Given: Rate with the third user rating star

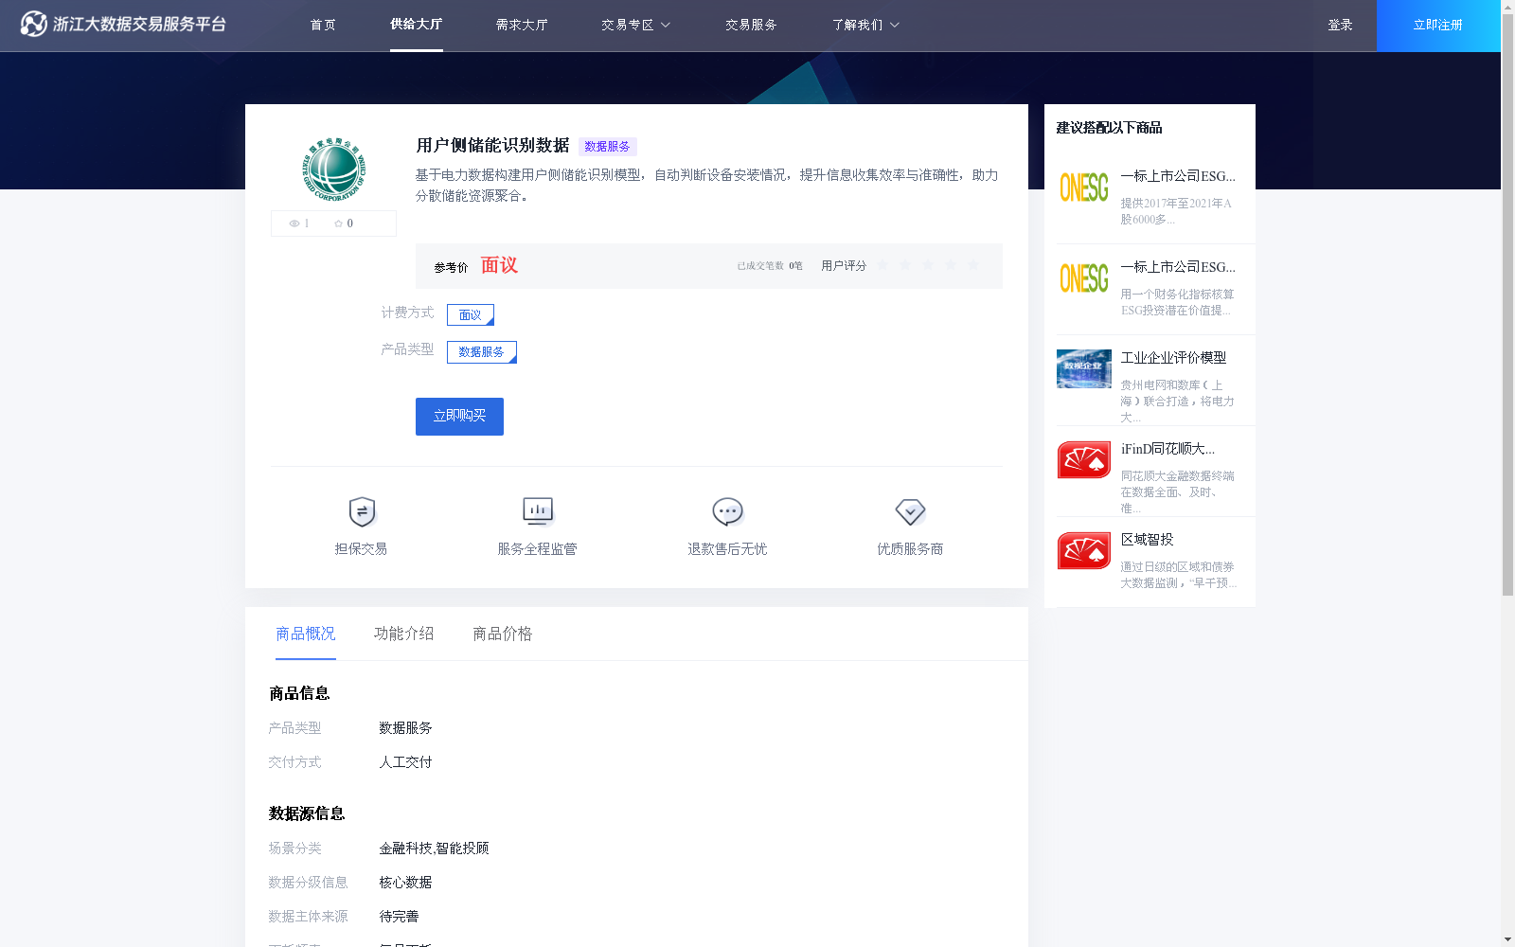Looking at the screenshot, I should tap(928, 265).
